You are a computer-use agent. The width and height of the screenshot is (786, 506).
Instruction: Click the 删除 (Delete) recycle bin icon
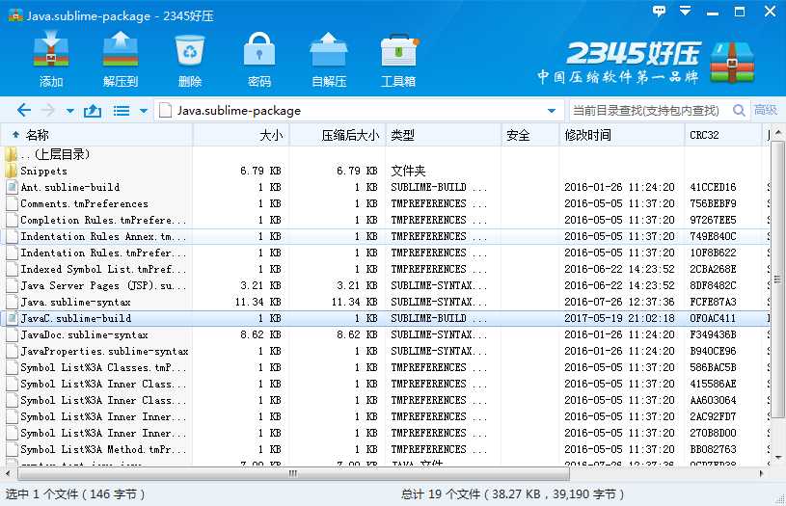[190, 50]
